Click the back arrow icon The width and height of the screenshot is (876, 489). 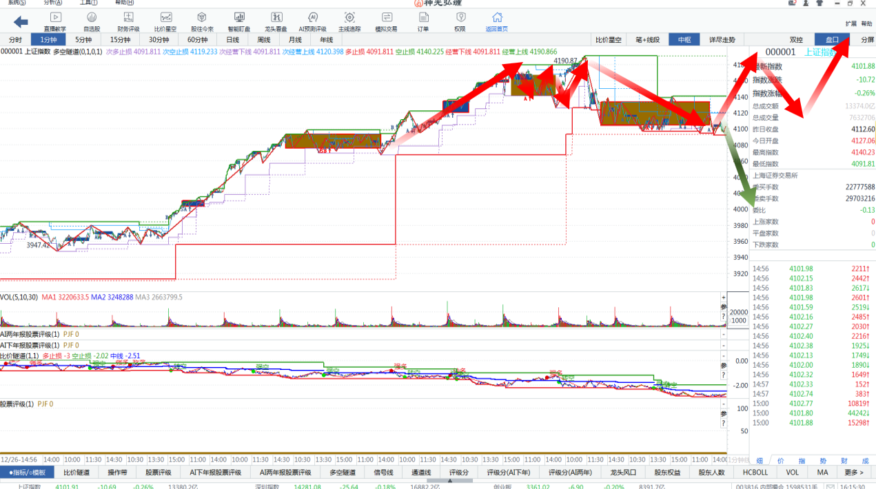pos(21,22)
